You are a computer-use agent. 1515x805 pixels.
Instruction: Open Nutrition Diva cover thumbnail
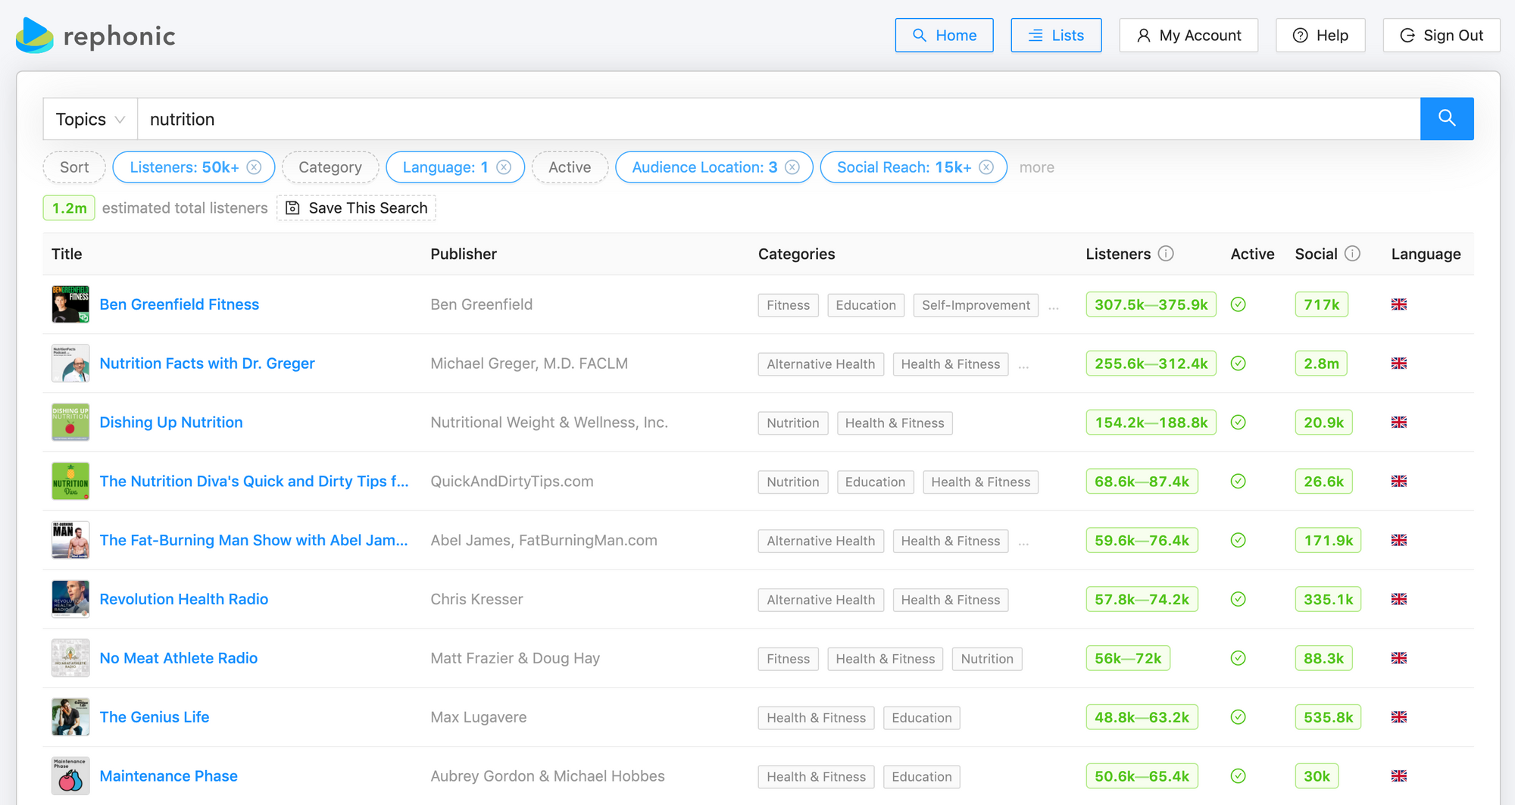pos(70,482)
